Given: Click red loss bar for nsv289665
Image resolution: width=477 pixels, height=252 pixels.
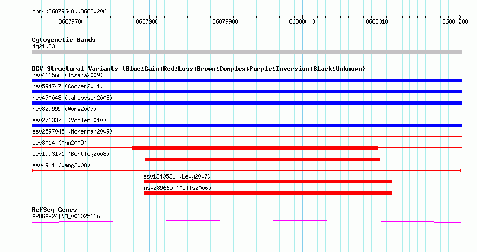Looking at the screenshot, I should coord(267,193).
